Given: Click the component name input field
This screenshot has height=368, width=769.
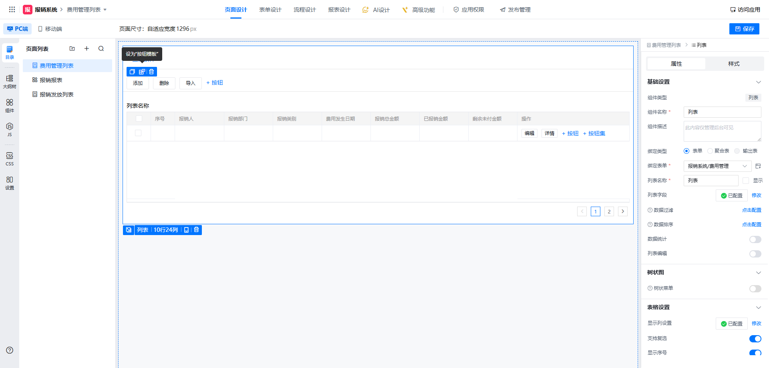Looking at the screenshot, I should click(722, 112).
